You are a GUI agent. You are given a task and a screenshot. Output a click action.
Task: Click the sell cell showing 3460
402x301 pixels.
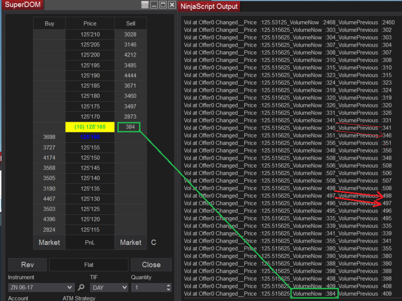(x=131, y=96)
